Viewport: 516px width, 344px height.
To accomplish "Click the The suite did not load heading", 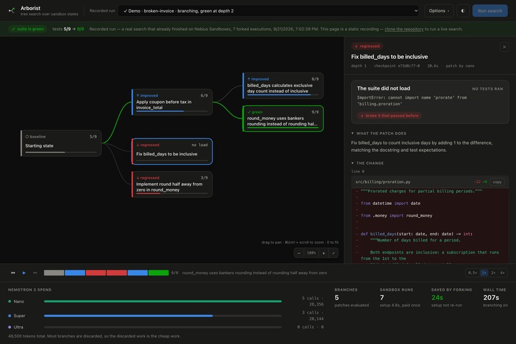I will pos(383,88).
